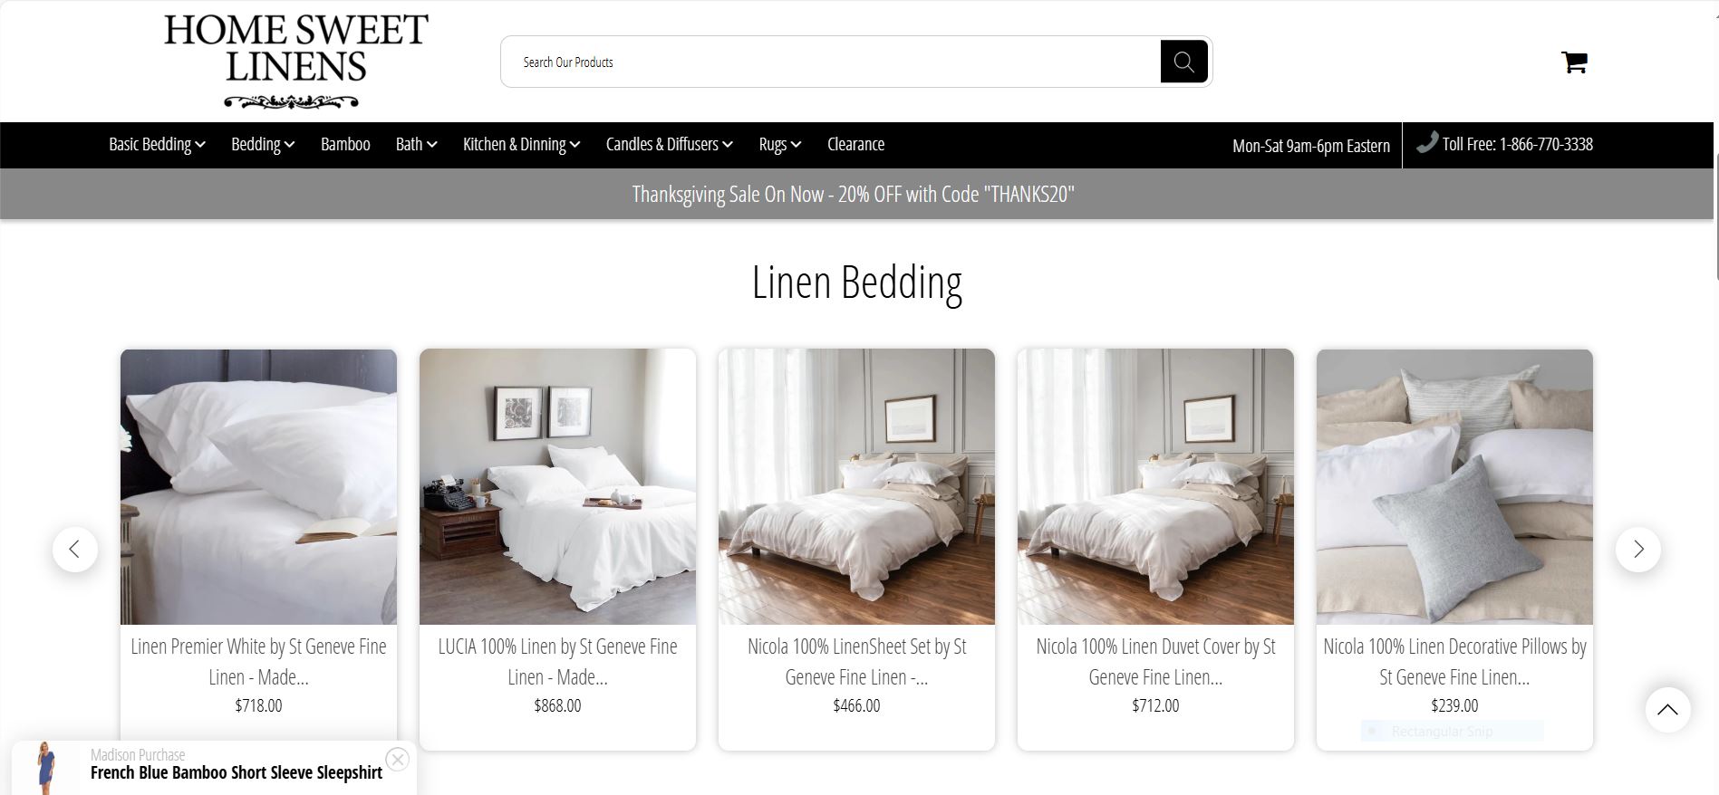The height and width of the screenshot is (795, 1719).
Task: Click the toll free phone icon
Action: tap(1427, 143)
